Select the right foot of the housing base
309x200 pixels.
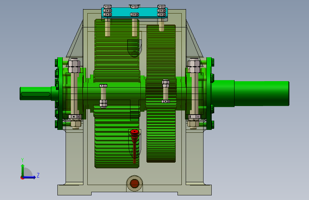click(x=195, y=190)
